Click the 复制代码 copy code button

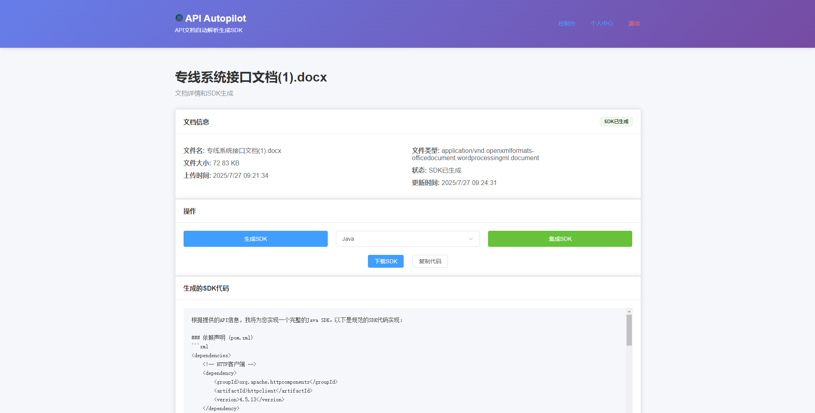(x=430, y=261)
